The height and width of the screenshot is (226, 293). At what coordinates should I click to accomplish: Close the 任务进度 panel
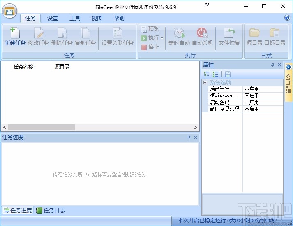tap(196, 137)
